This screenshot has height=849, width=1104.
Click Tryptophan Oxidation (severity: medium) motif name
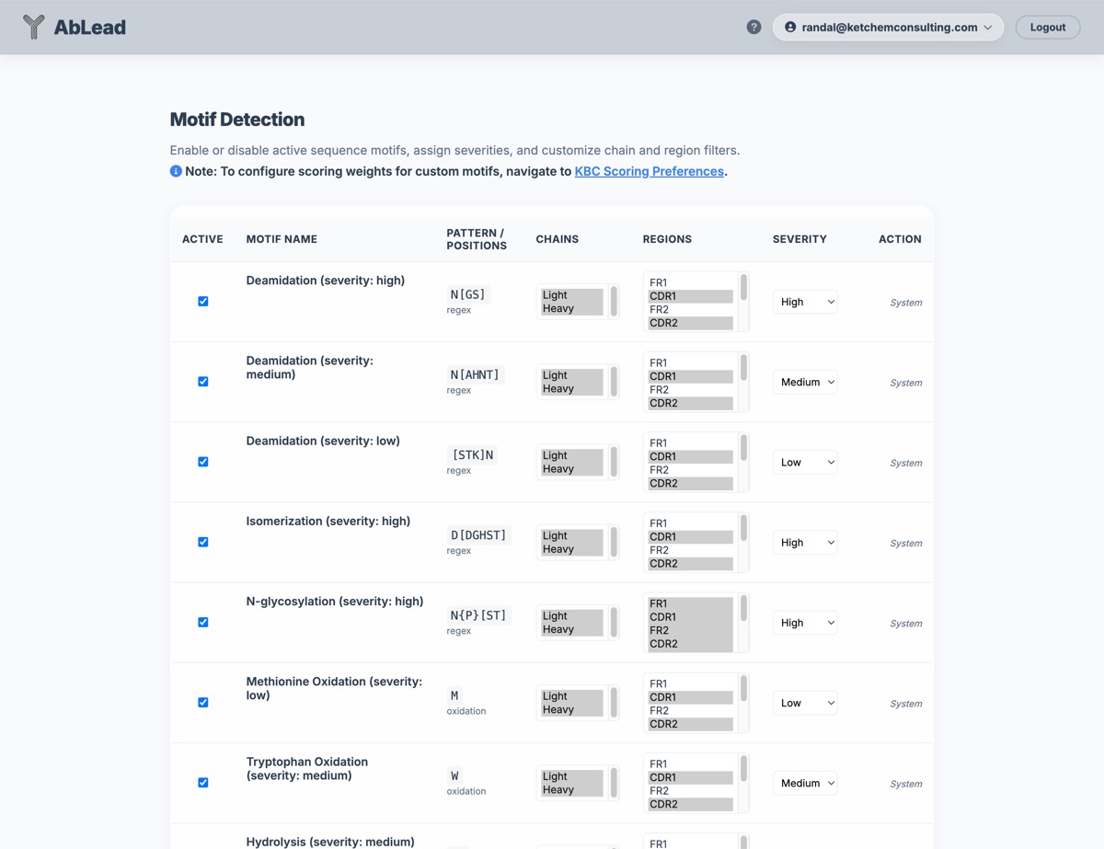pyautogui.click(x=307, y=769)
